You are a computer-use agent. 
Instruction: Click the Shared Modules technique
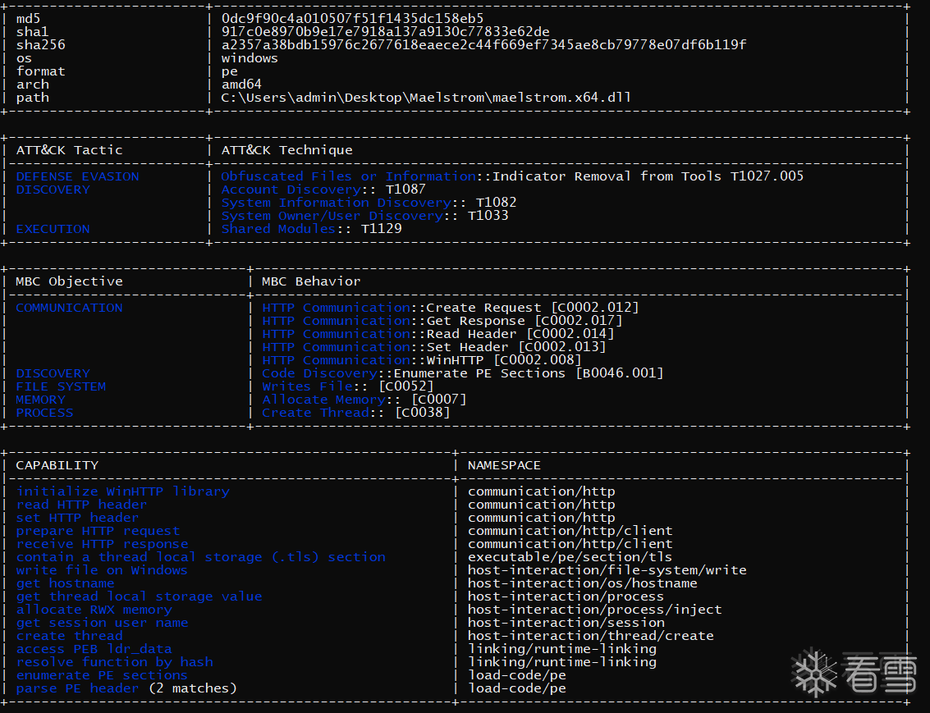click(x=278, y=229)
